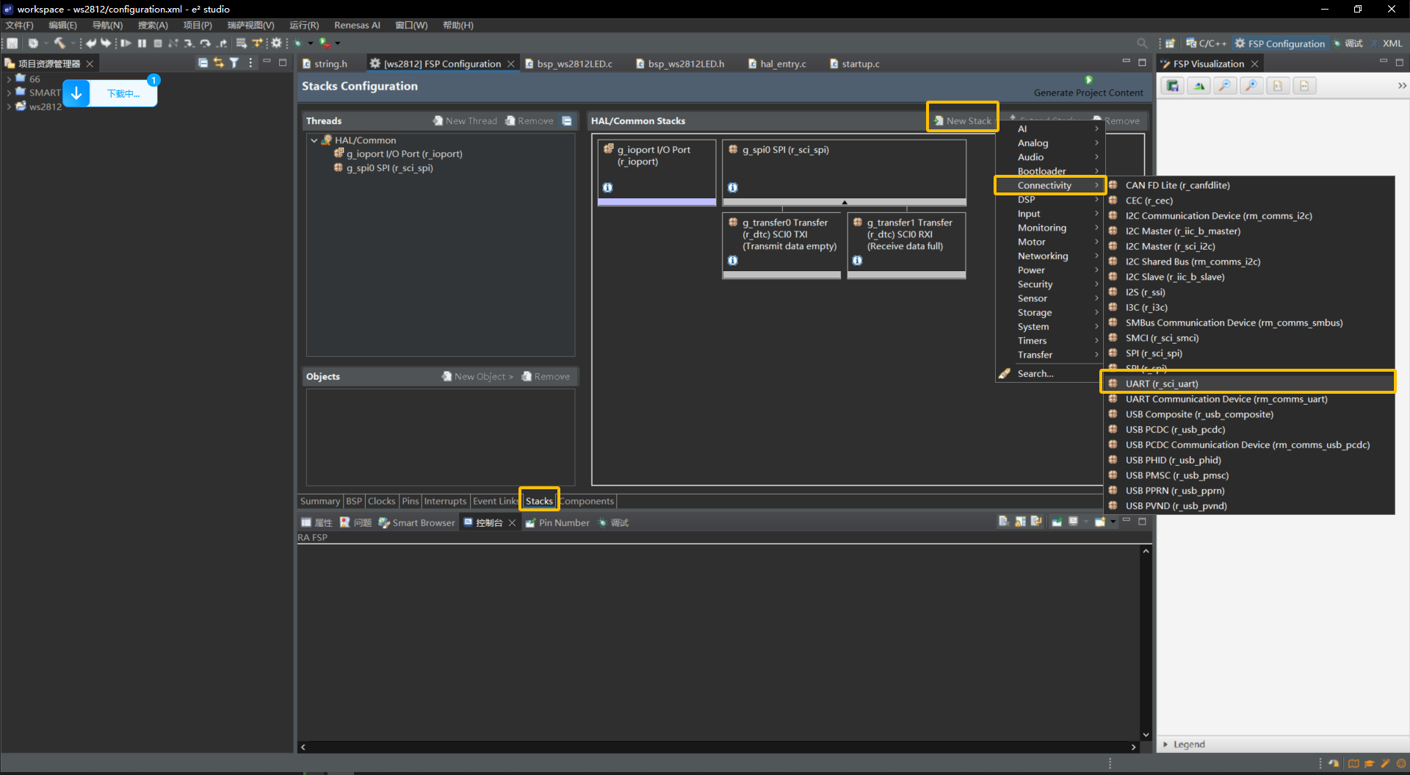1410x775 pixels.
Task: Click info icon on g_transfer0 Transfer block
Action: (733, 261)
